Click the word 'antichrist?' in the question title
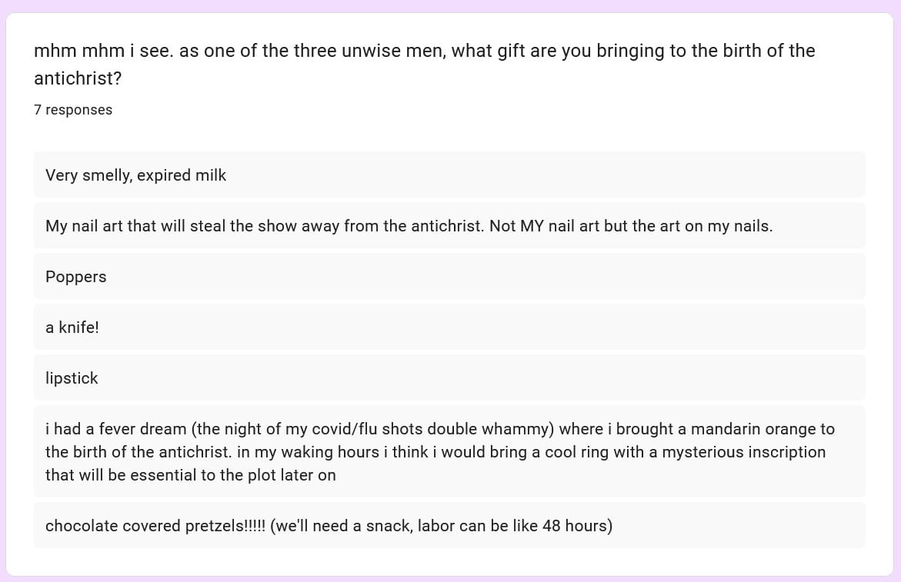901x582 pixels. click(78, 78)
